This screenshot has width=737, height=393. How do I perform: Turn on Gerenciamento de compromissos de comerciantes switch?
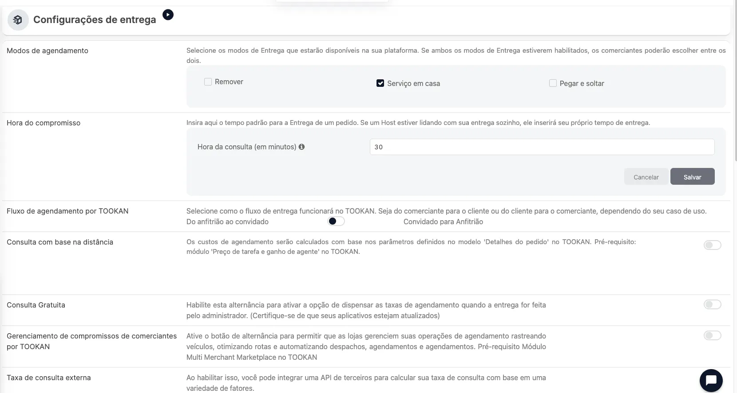point(712,335)
